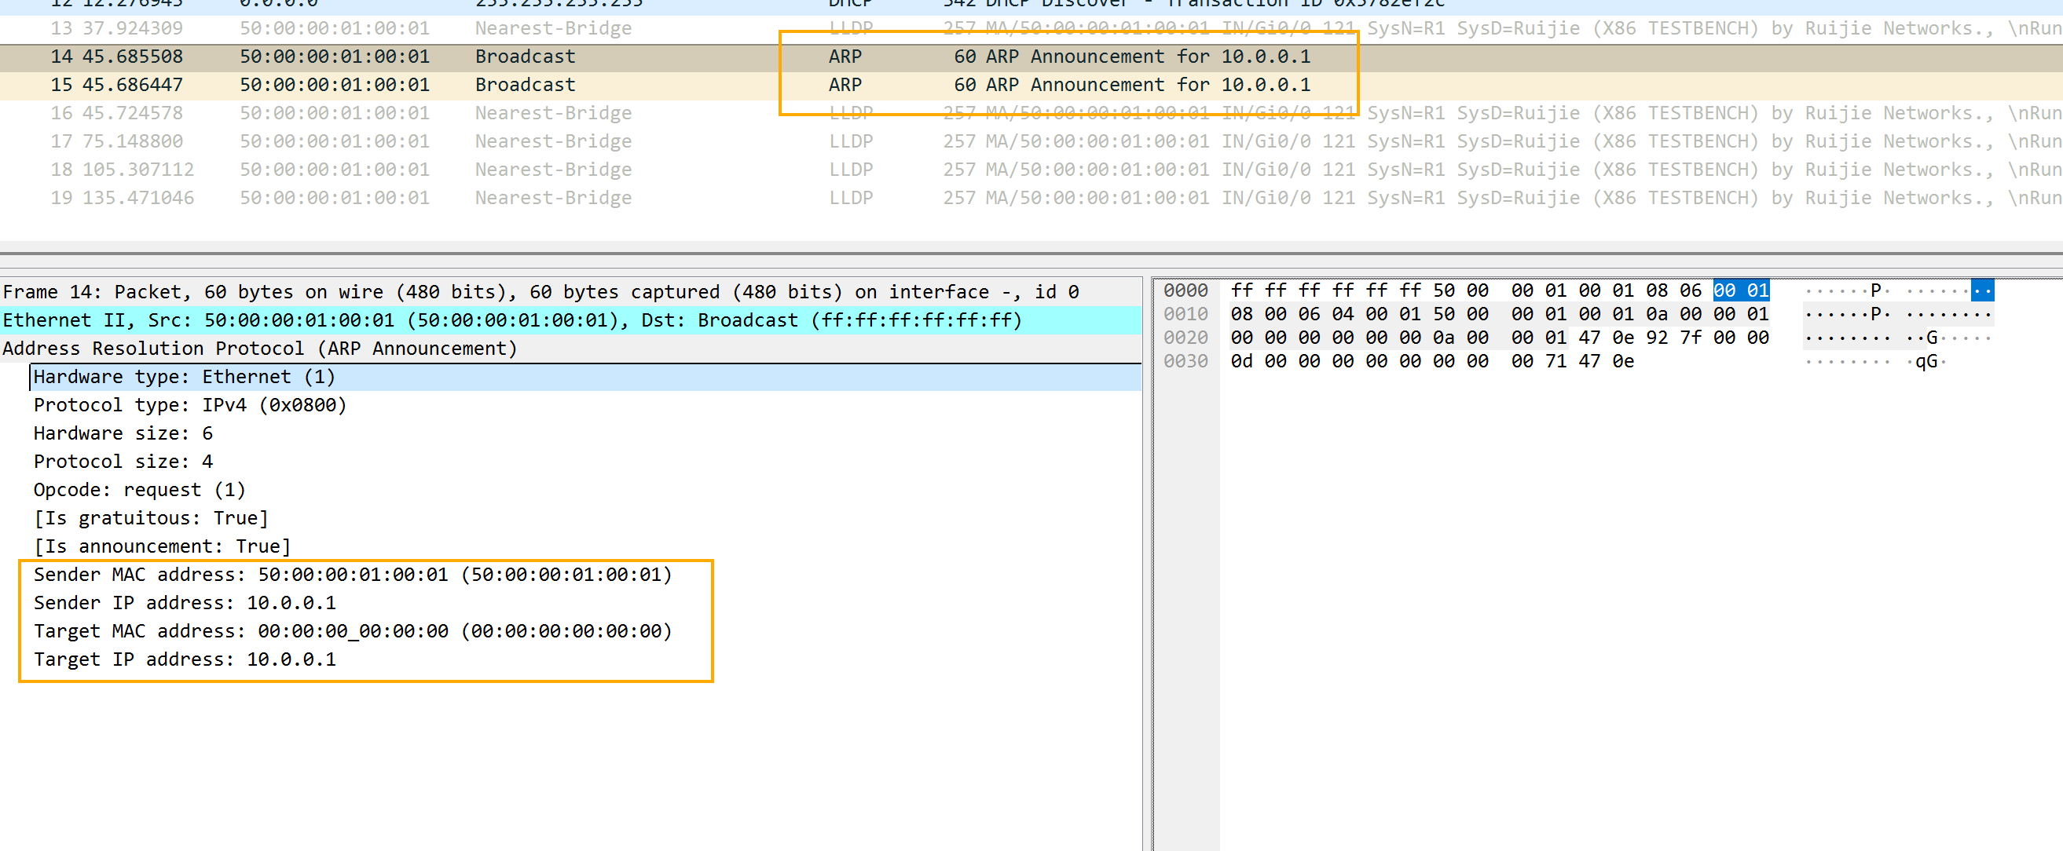Select the Is gratuitous: True field
The image size is (2063, 851).
[x=151, y=518]
